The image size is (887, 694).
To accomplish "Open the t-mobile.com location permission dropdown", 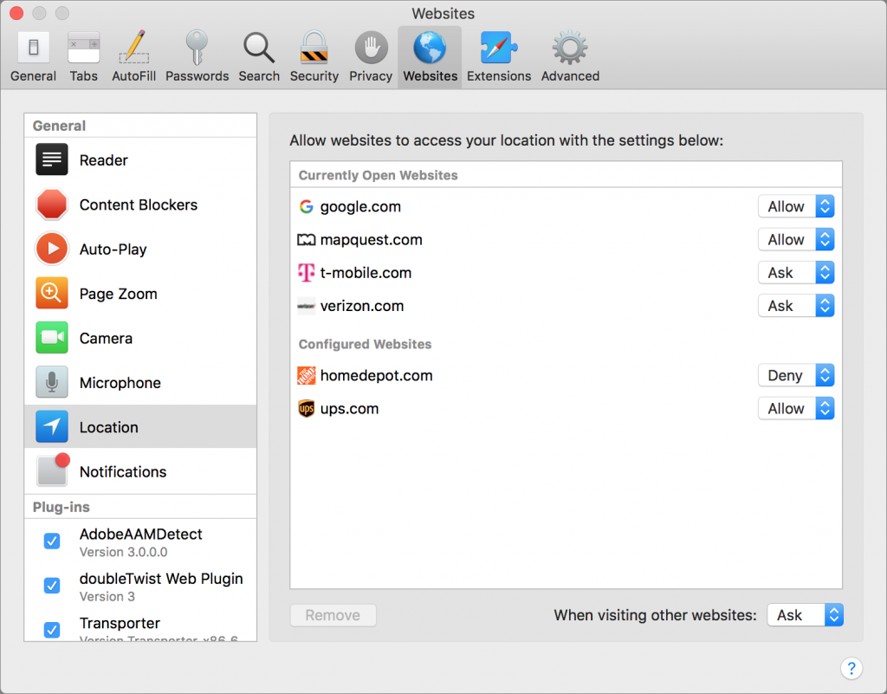I will pyautogui.click(x=796, y=273).
